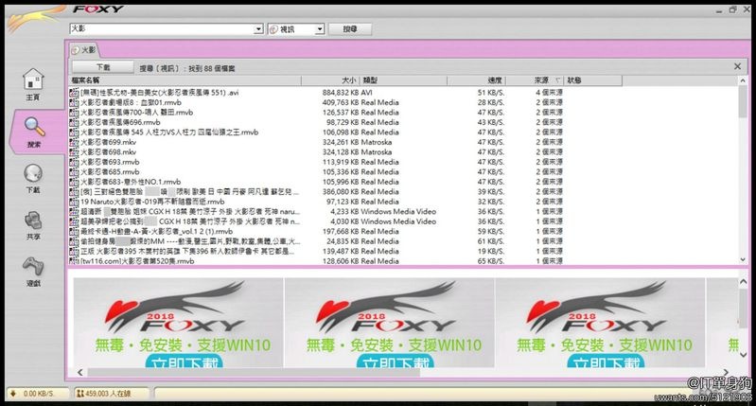Click the 下載 button above results list
This screenshot has width=756, height=406.
pos(103,67)
